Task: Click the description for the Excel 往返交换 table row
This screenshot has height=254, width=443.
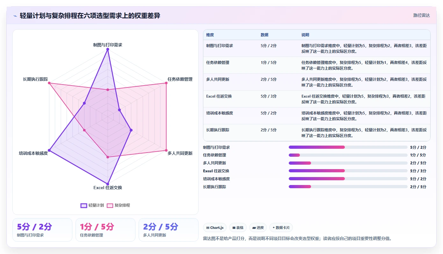Action: [364, 99]
